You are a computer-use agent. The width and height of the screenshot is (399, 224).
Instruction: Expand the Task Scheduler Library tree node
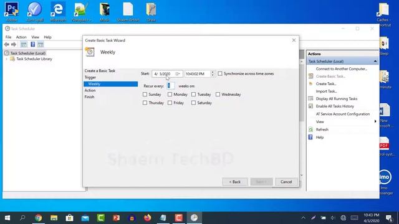(x=6, y=59)
